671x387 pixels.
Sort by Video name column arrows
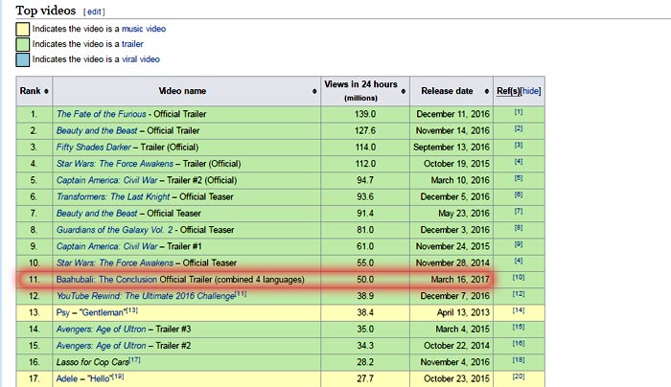pyautogui.click(x=314, y=91)
